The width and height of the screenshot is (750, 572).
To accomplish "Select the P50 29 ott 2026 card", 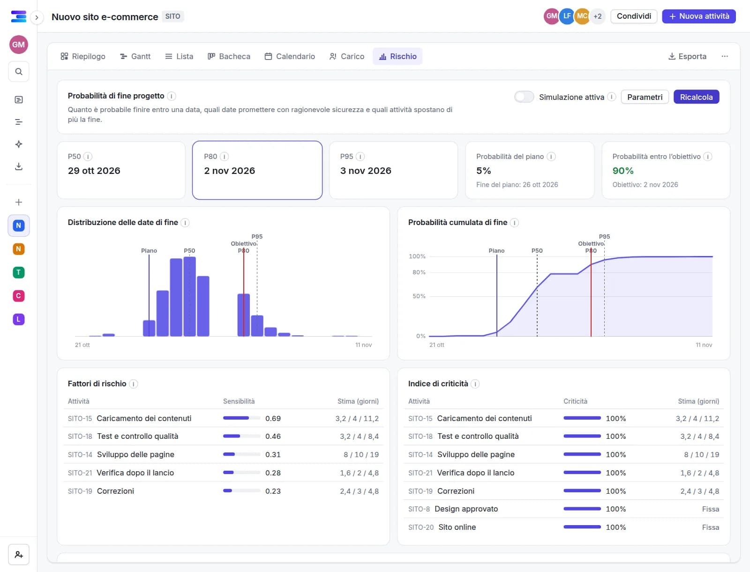I will point(121,170).
